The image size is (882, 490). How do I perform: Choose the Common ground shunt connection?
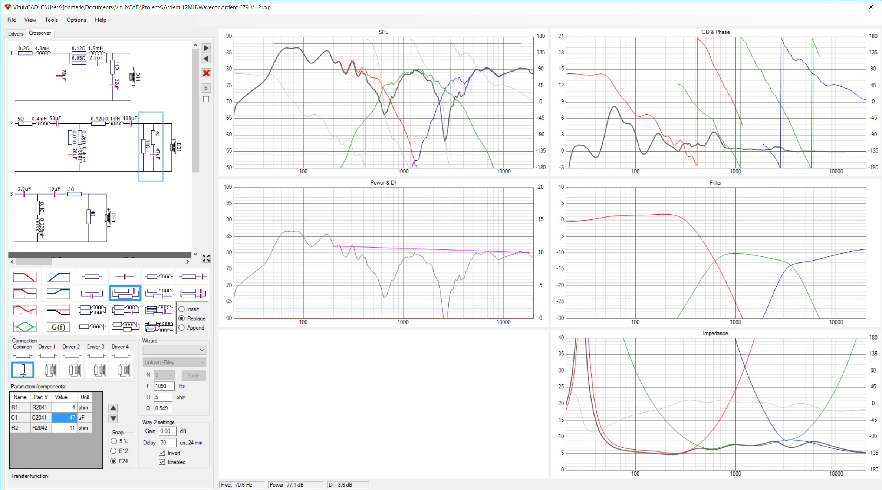(x=23, y=370)
